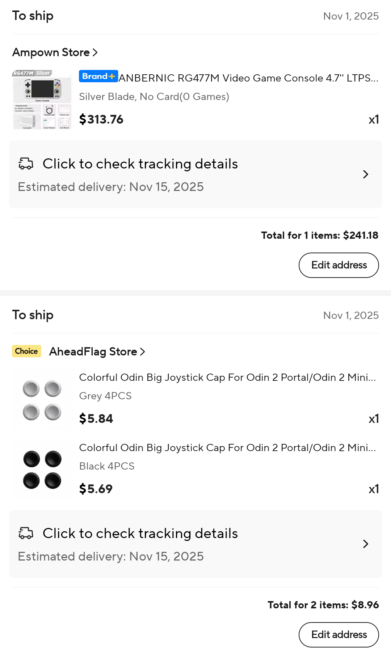Edit address for the joystick caps order
Viewport: 391px width, 658px height.
(339, 635)
